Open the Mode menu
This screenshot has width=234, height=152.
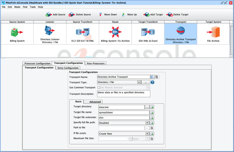coord(17,7)
